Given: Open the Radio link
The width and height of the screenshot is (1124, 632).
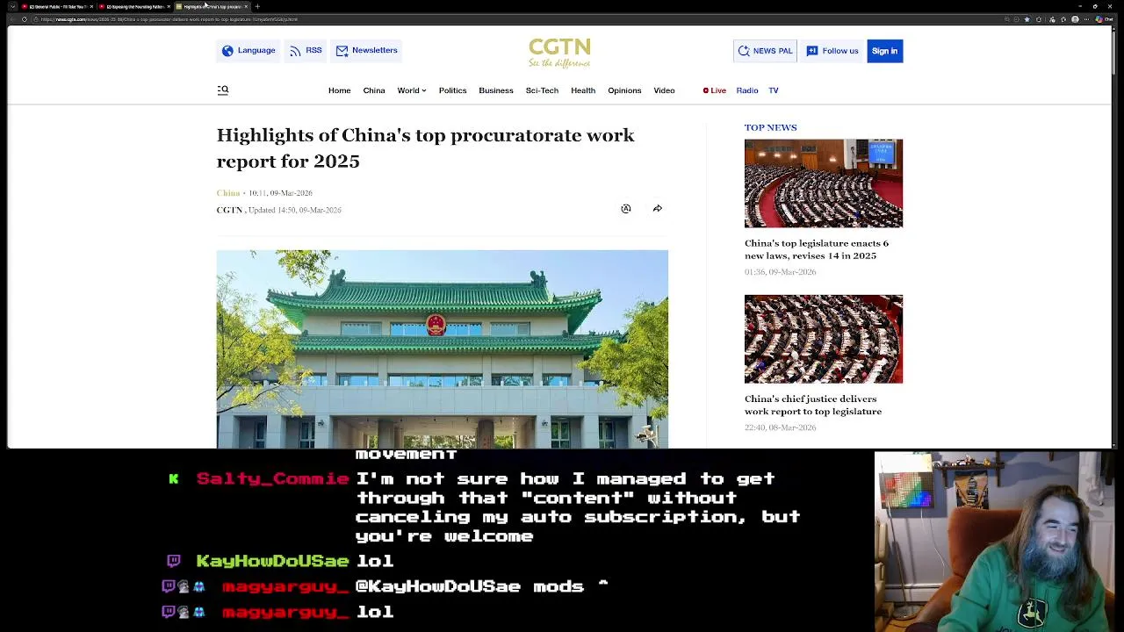Looking at the screenshot, I should pyautogui.click(x=747, y=90).
